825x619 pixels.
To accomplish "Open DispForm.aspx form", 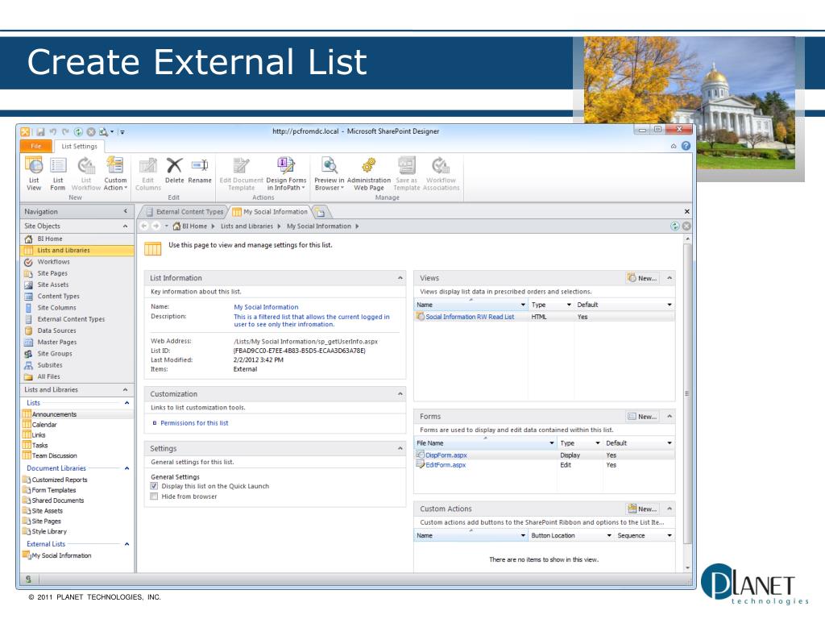I will click(x=446, y=455).
